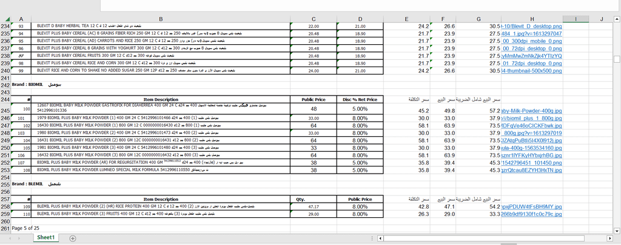621x245 pixels.
Task: Select column B header
Action: [160, 19]
